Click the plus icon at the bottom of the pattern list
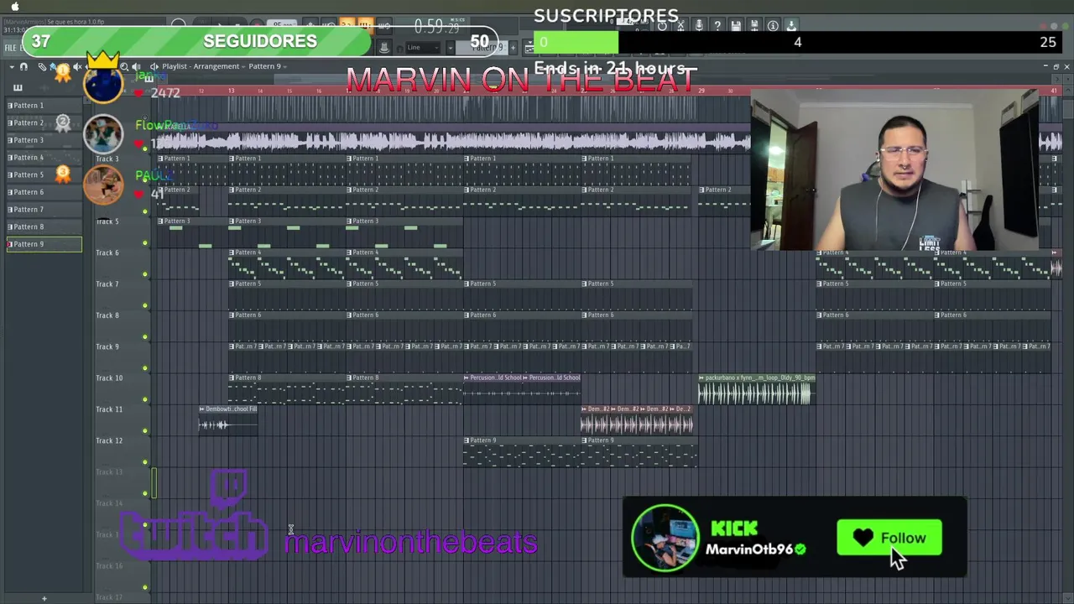Screen dimensions: 1074x604 44,598
